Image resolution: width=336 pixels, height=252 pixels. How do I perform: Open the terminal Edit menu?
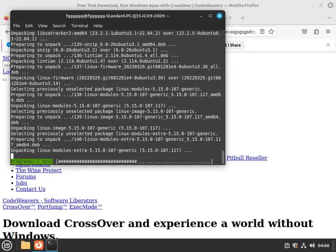[x=29, y=26]
